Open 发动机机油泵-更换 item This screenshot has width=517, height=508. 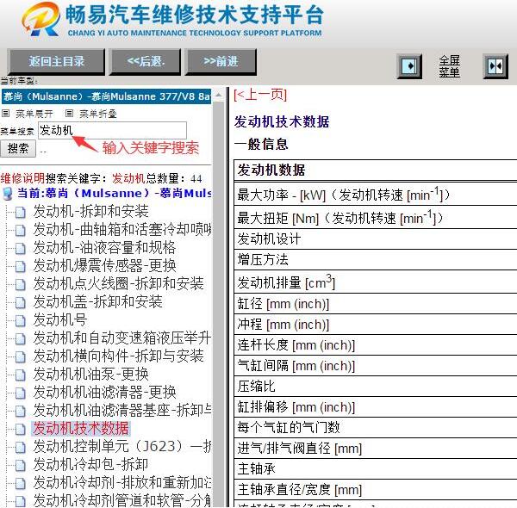point(90,375)
